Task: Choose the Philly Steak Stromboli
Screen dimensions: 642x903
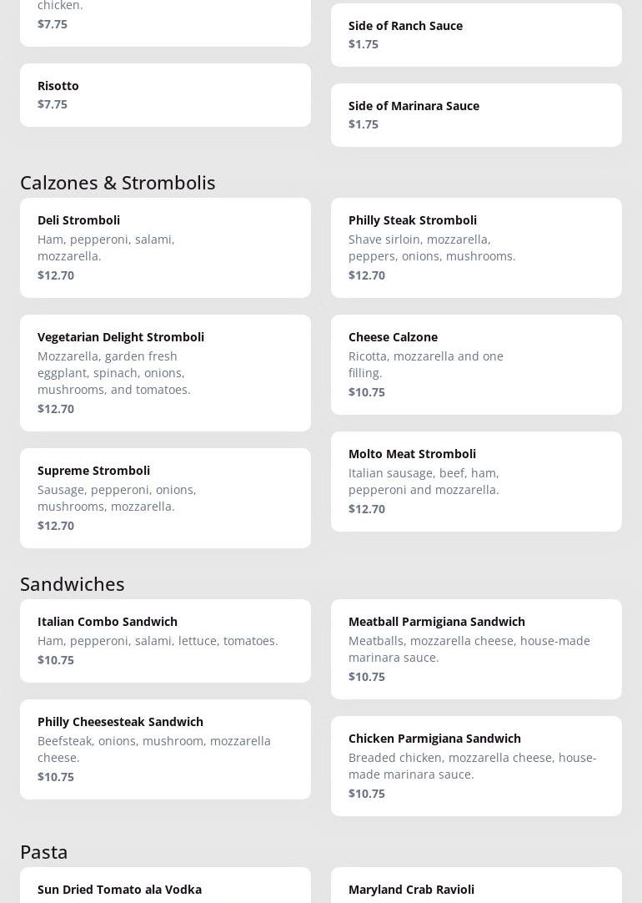Action: pos(476,247)
